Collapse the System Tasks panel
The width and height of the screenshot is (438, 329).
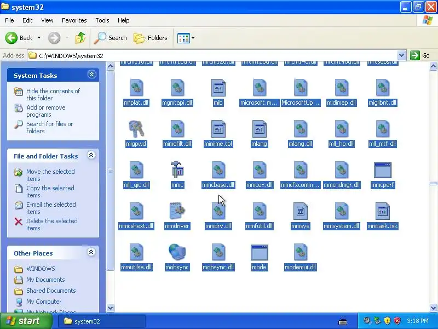coord(91,75)
